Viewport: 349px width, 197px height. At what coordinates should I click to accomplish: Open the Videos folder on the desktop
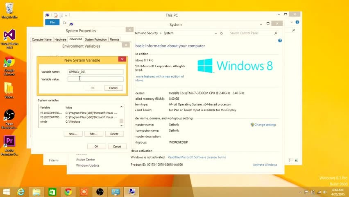coord(9,90)
